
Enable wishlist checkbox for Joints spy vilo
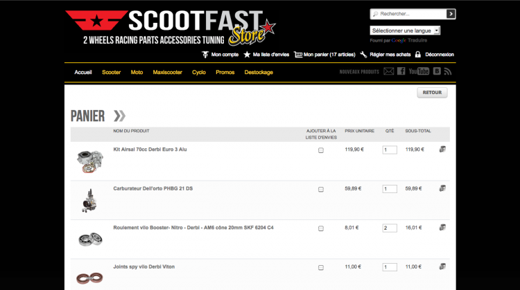pos(320,267)
